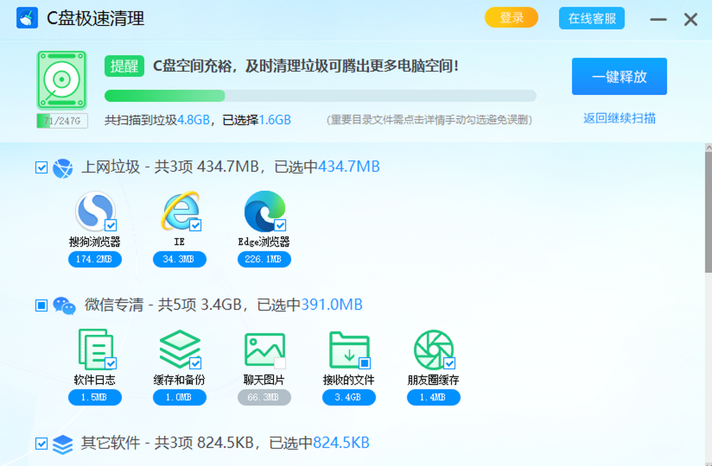The height and width of the screenshot is (466, 712).
Task: Click the 一键释放 button
Action: (x=619, y=76)
